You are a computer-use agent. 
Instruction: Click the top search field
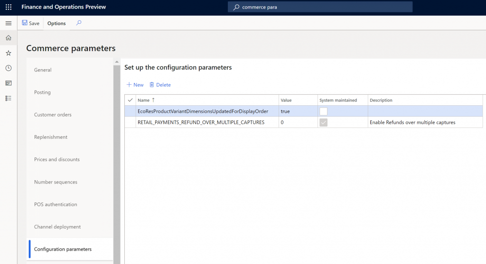coord(320,7)
